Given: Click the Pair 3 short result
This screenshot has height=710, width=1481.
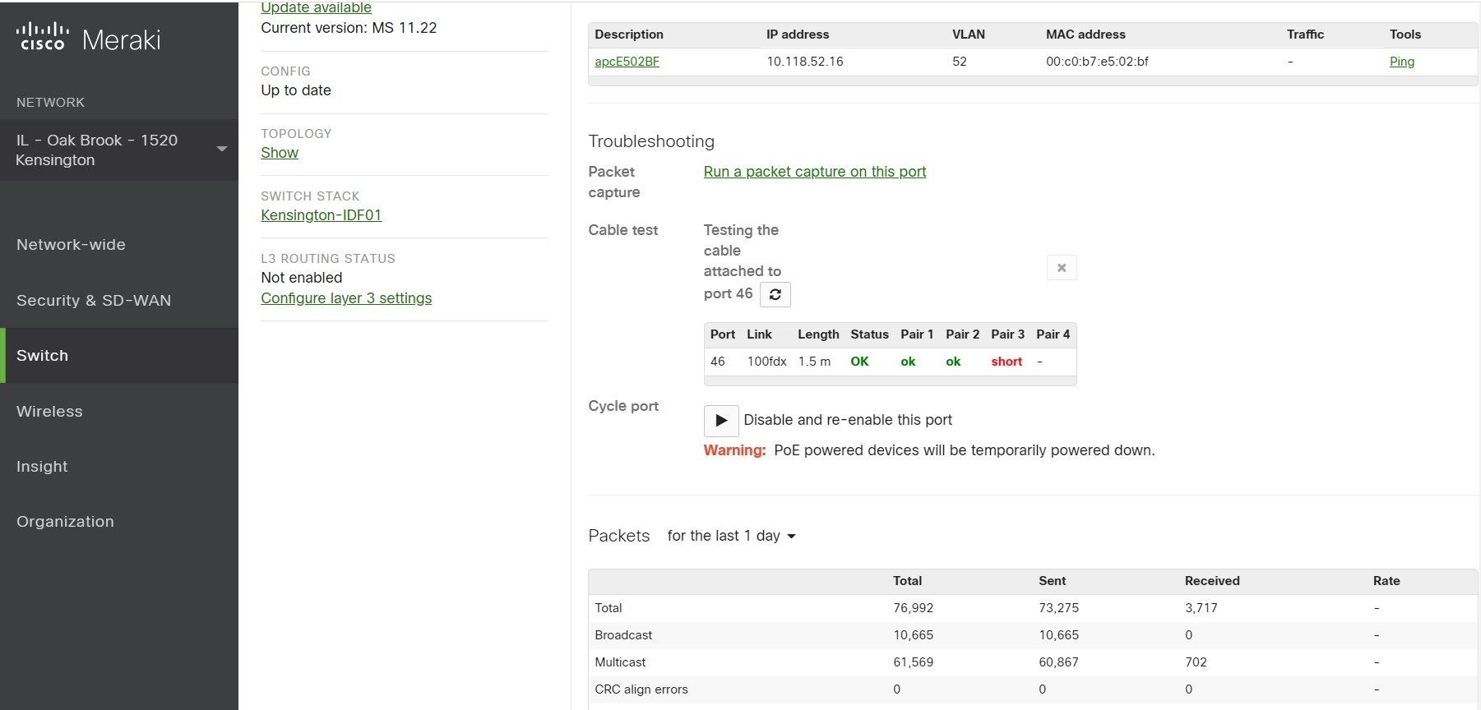Looking at the screenshot, I should point(1007,362).
